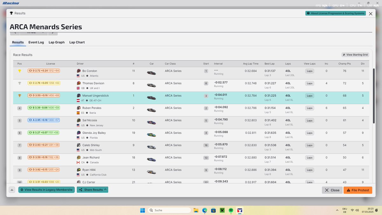The image size is (382, 215).
Task: Click Bo Condon's helmet icon
Action: [79, 71]
